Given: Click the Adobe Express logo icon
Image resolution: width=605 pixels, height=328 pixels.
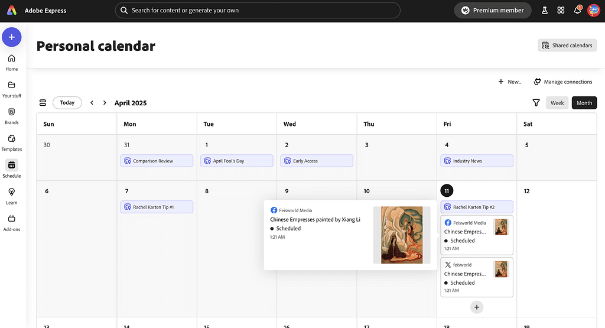Looking at the screenshot, I should 12,11.
